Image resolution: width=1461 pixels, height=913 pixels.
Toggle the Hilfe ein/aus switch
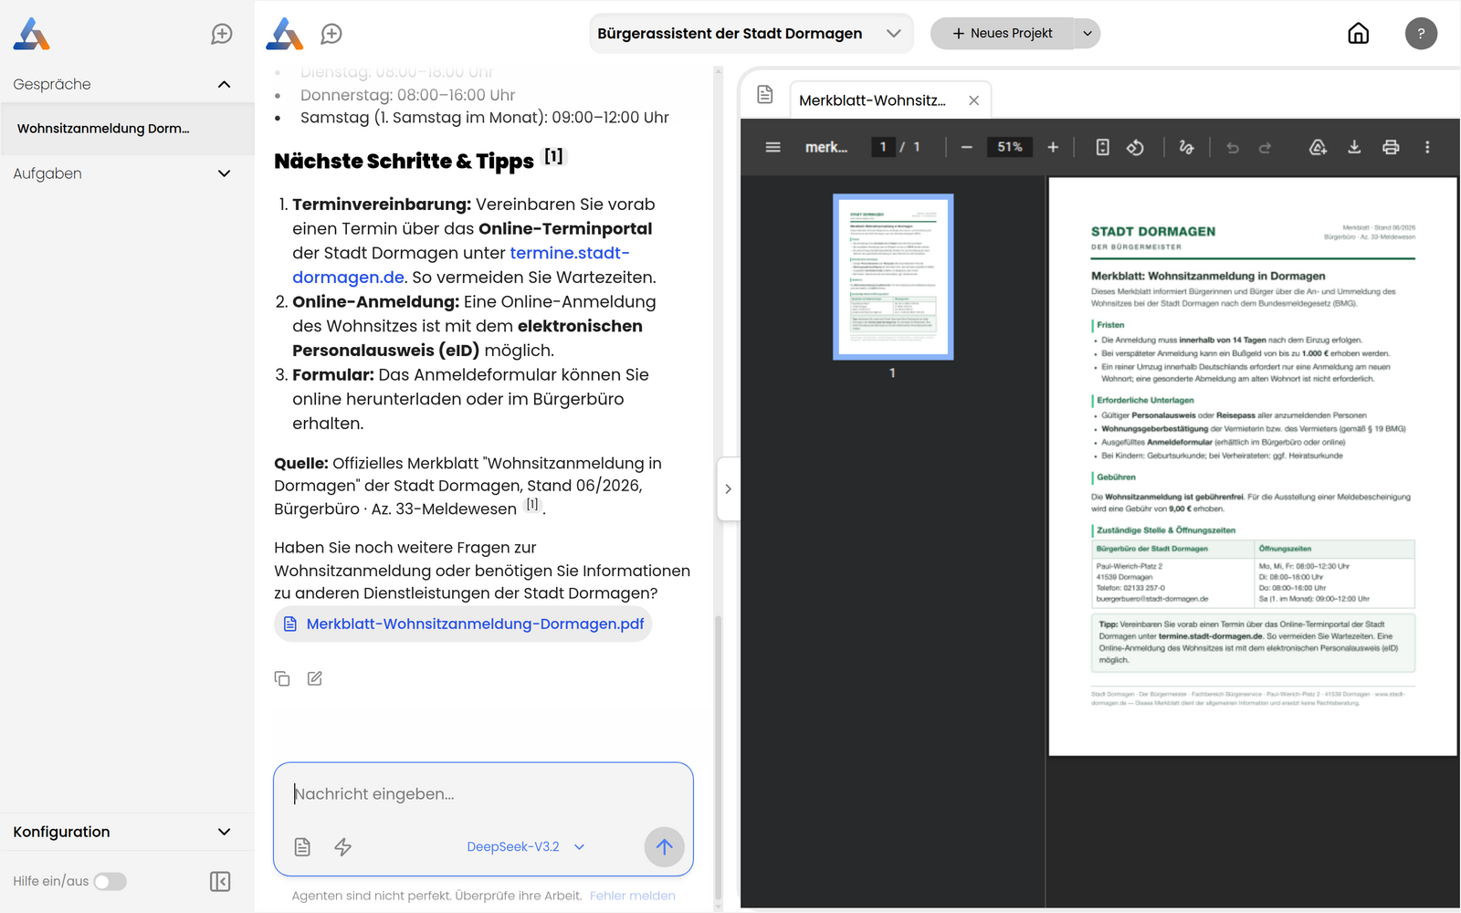110,881
